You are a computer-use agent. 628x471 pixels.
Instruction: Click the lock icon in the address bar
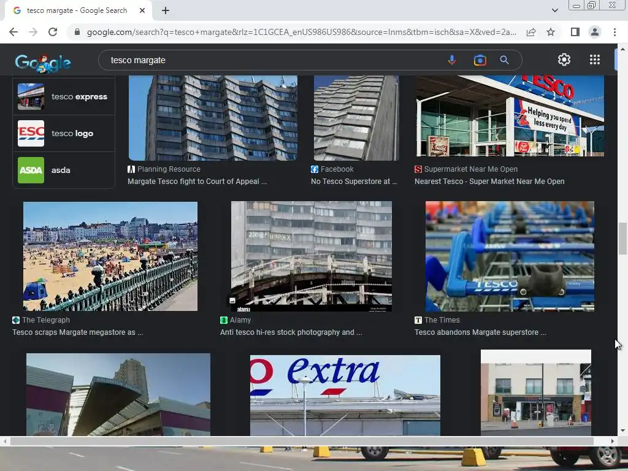coord(77,32)
